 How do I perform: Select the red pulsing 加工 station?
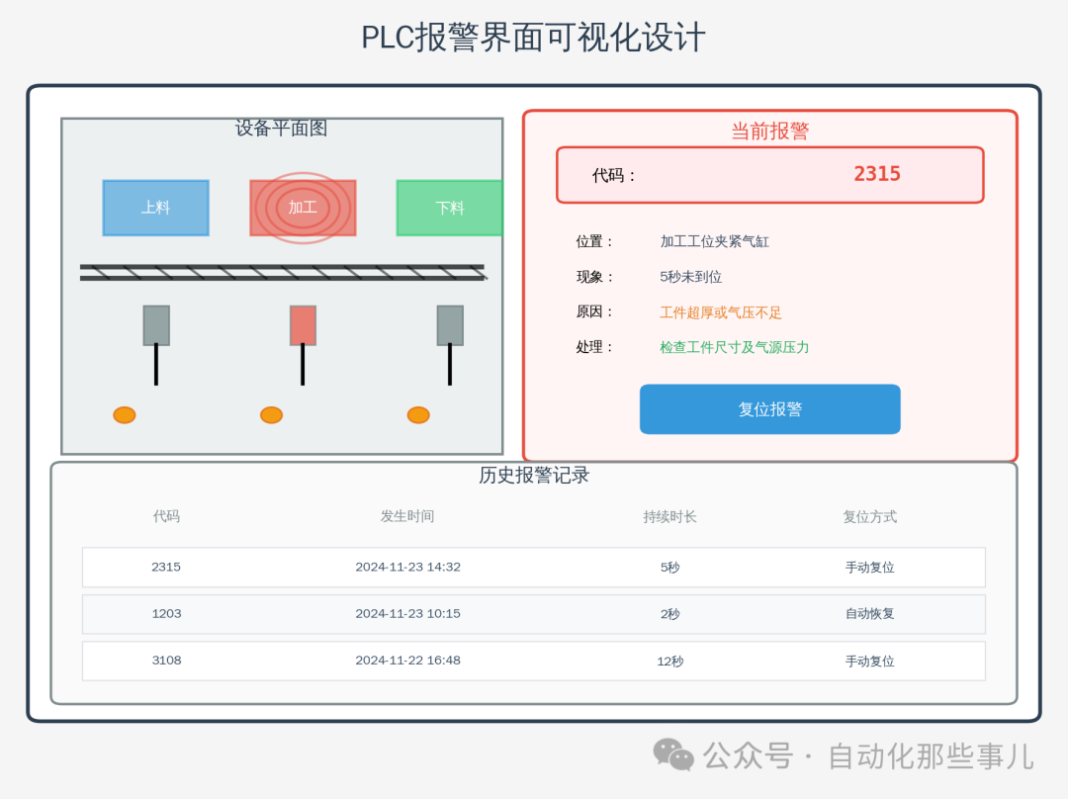click(x=304, y=208)
